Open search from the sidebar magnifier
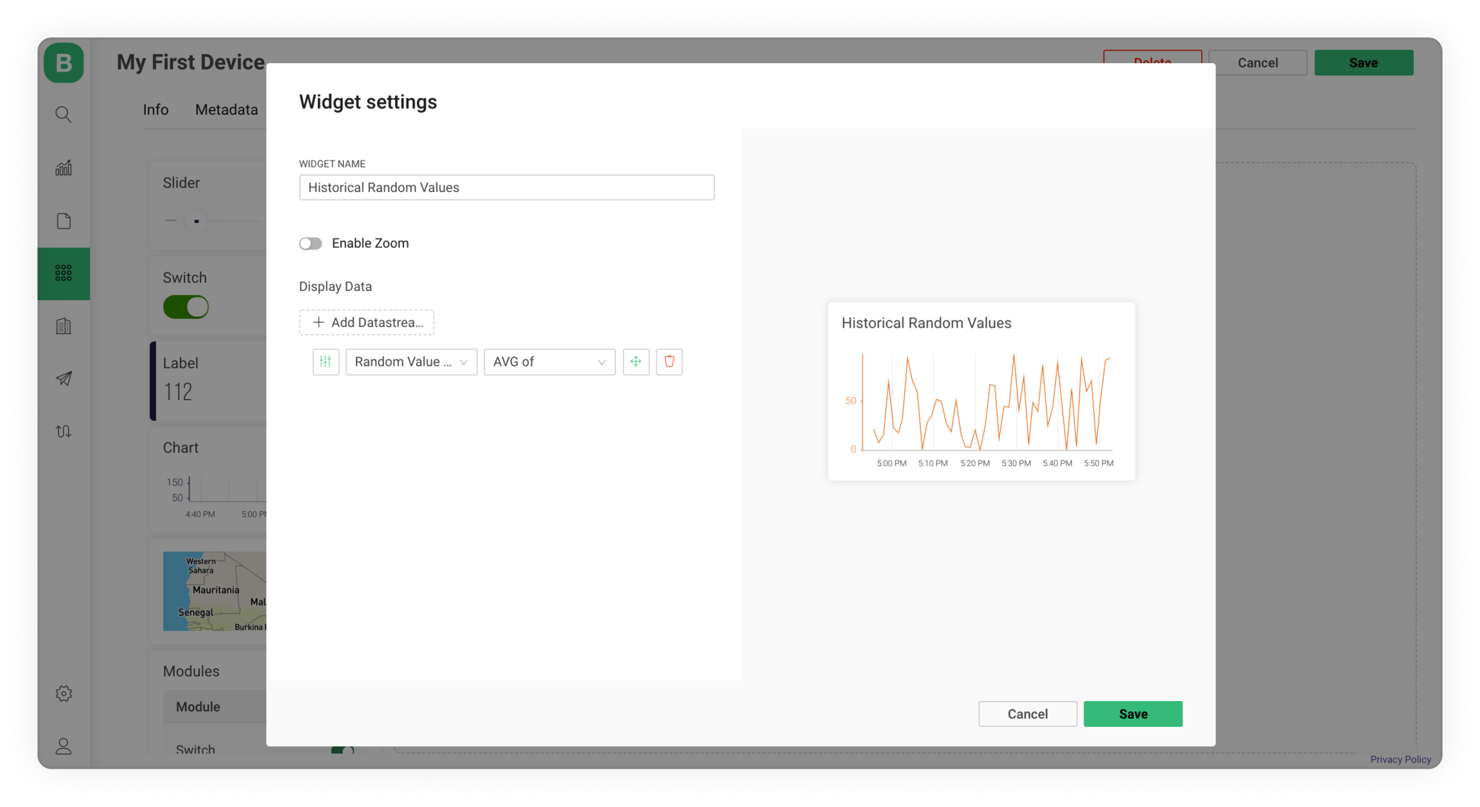 [x=64, y=114]
